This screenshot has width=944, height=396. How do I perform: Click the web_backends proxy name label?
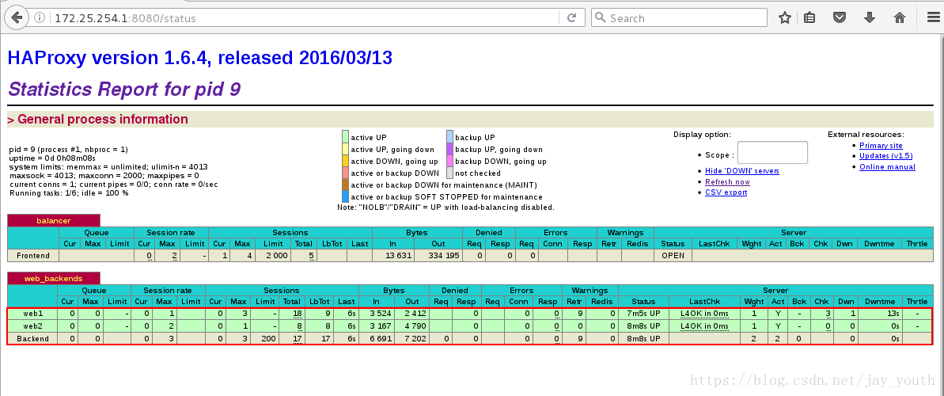pyautogui.click(x=54, y=279)
